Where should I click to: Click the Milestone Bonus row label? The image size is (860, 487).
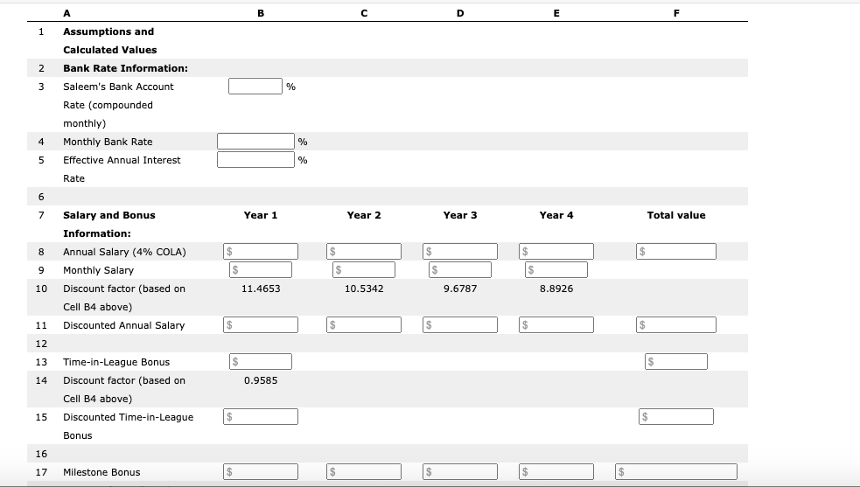click(101, 472)
